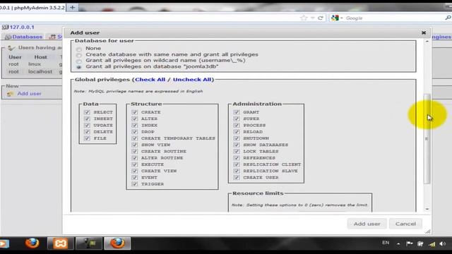This screenshot has height=254, width=452.
Task: Uncheck the SUPER privilege
Action: point(237,119)
